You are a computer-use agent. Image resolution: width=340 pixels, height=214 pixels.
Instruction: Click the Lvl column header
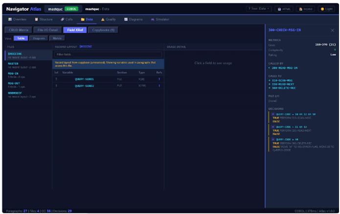pos(56,73)
